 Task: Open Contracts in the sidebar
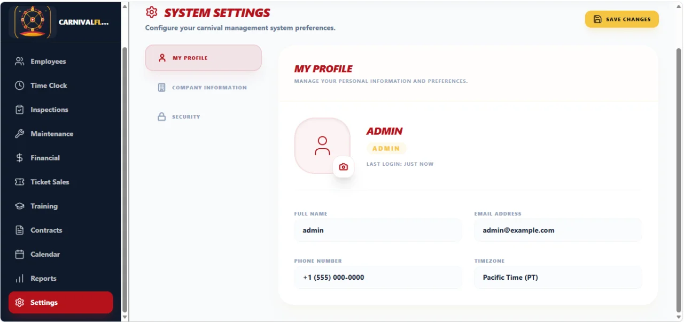pyautogui.click(x=61, y=230)
